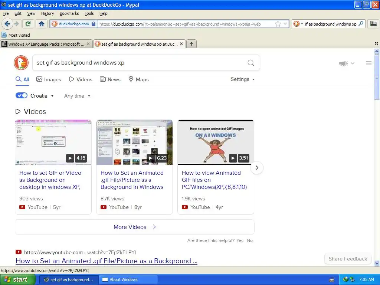Screen dimensions: 380x285
Task: Switch to Windows XP Language Packs tab
Action: tap(46, 44)
